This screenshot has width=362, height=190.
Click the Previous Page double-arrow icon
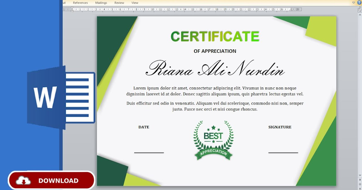coord(360,179)
